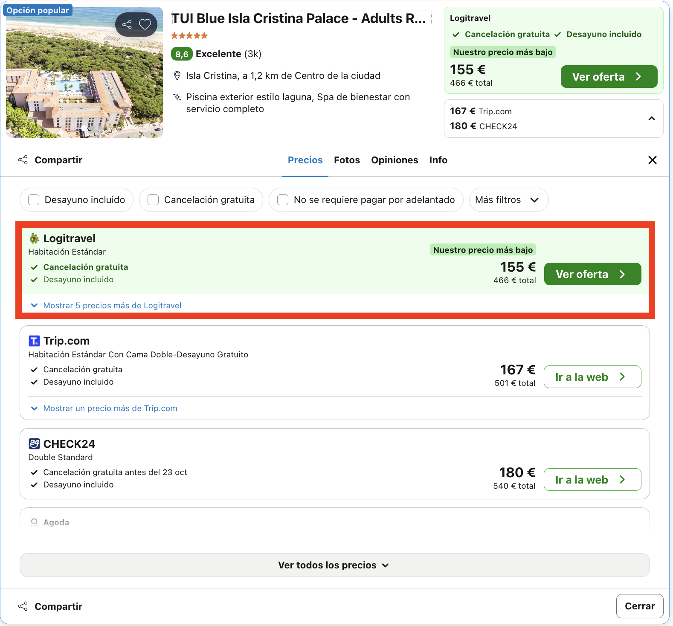673x626 pixels.
Task: Open the Fotos tab
Action: 347,160
